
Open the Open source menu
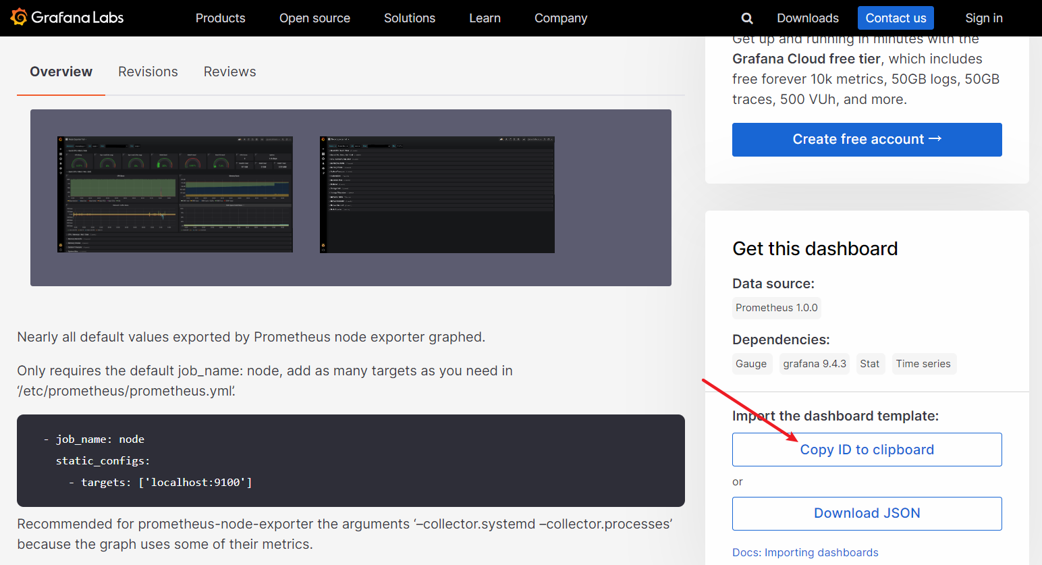click(314, 18)
